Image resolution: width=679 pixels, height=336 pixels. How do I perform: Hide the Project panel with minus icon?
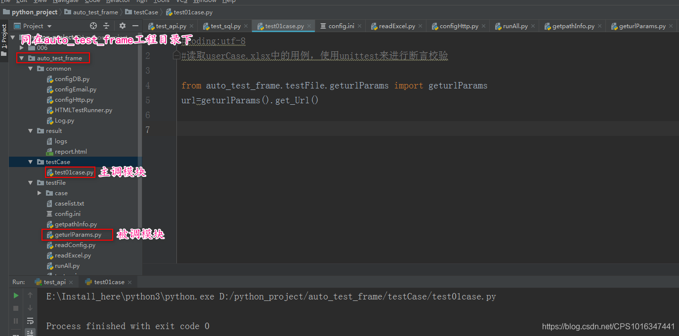(x=135, y=26)
